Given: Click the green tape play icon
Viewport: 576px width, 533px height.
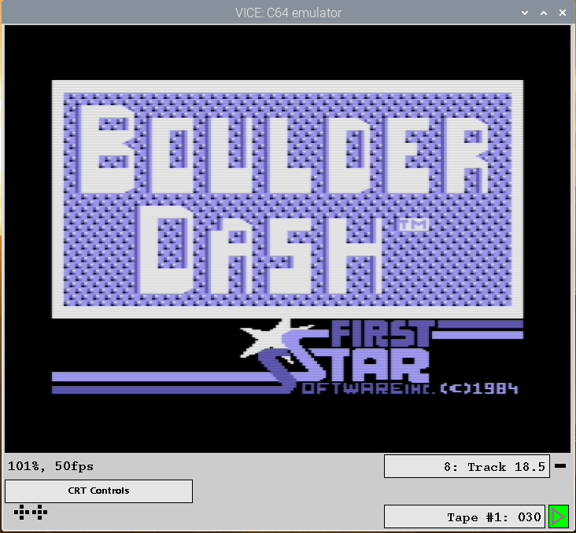Looking at the screenshot, I should point(559,516).
